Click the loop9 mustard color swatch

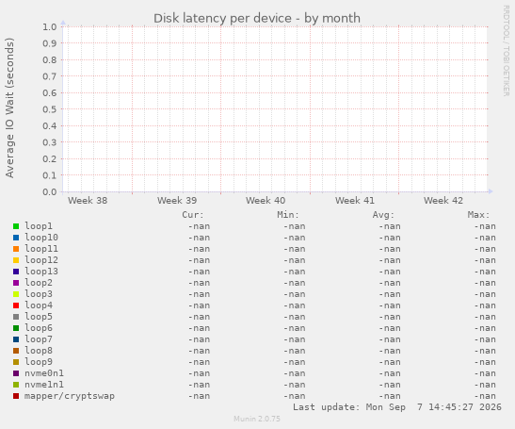click(16, 362)
